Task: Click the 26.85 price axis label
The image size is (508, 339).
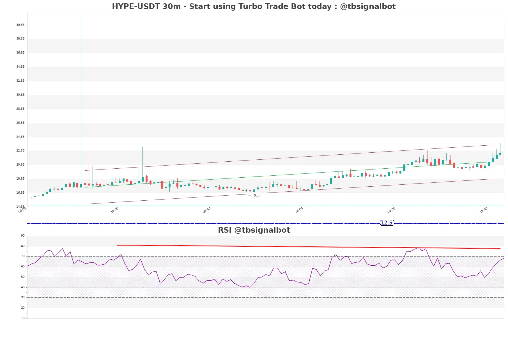Action: coord(20,123)
